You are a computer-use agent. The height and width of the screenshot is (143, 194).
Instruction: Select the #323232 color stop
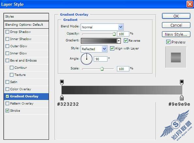(62, 98)
